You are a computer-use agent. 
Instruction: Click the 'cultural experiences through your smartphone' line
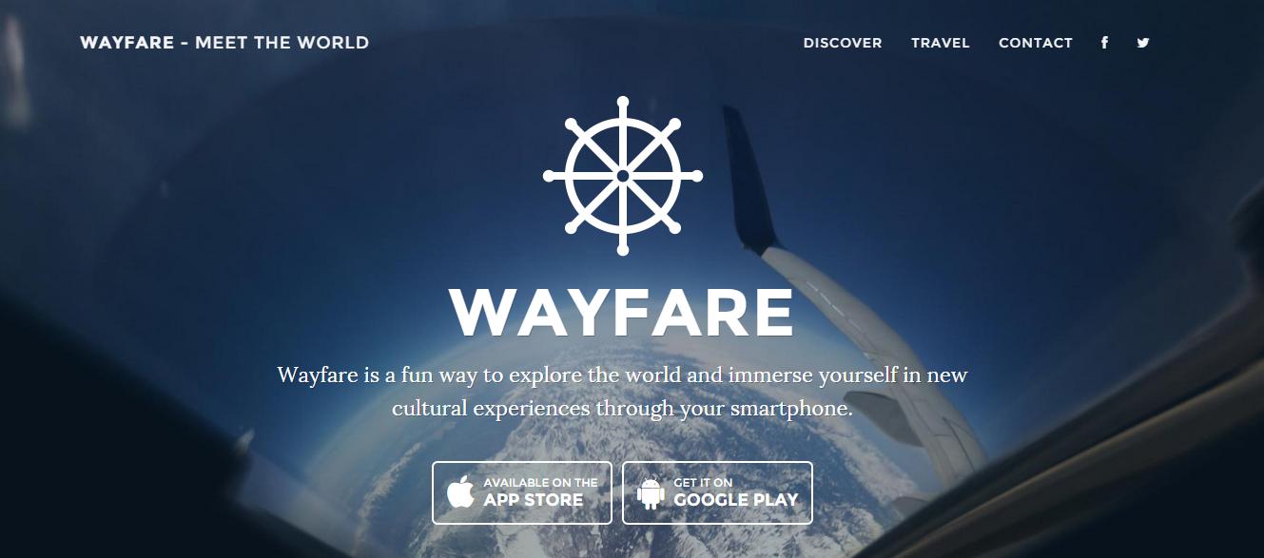tap(623, 409)
